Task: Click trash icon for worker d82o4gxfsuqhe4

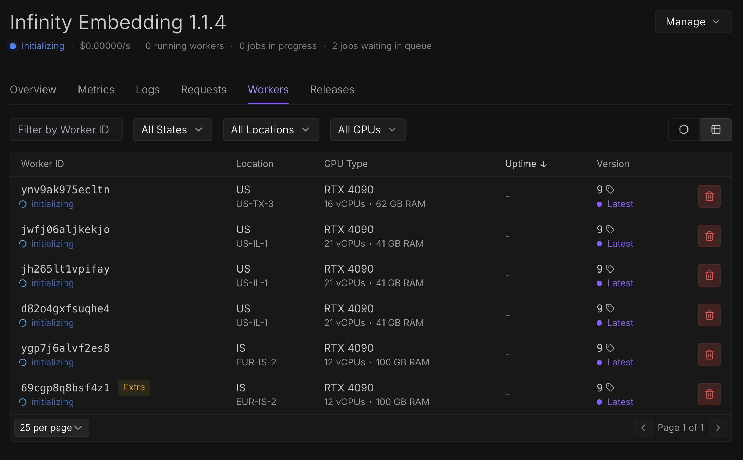Action: pyautogui.click(x=709, y=315)
